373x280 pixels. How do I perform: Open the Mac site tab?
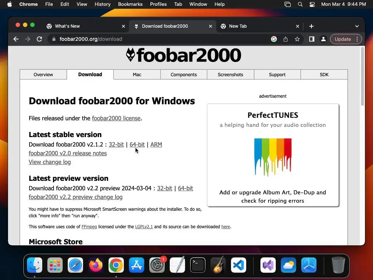pos(137,74)
